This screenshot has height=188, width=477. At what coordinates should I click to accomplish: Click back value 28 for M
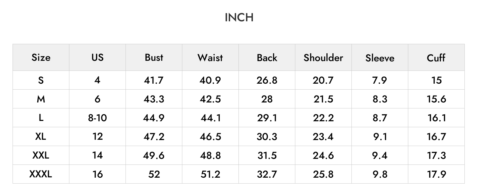coord(267,99)
